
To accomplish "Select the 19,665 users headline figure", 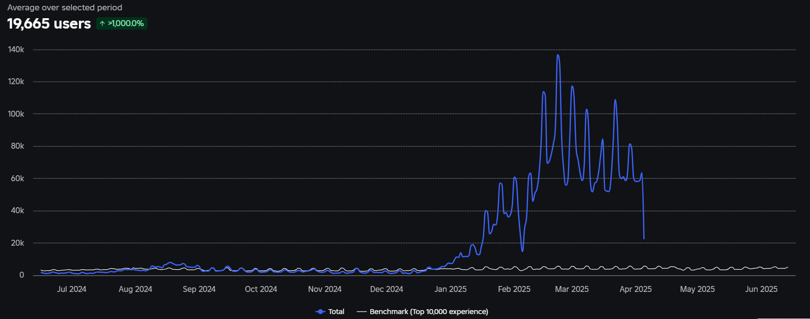I will 49,24.
